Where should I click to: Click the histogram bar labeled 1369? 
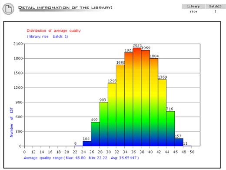point(162,113)
